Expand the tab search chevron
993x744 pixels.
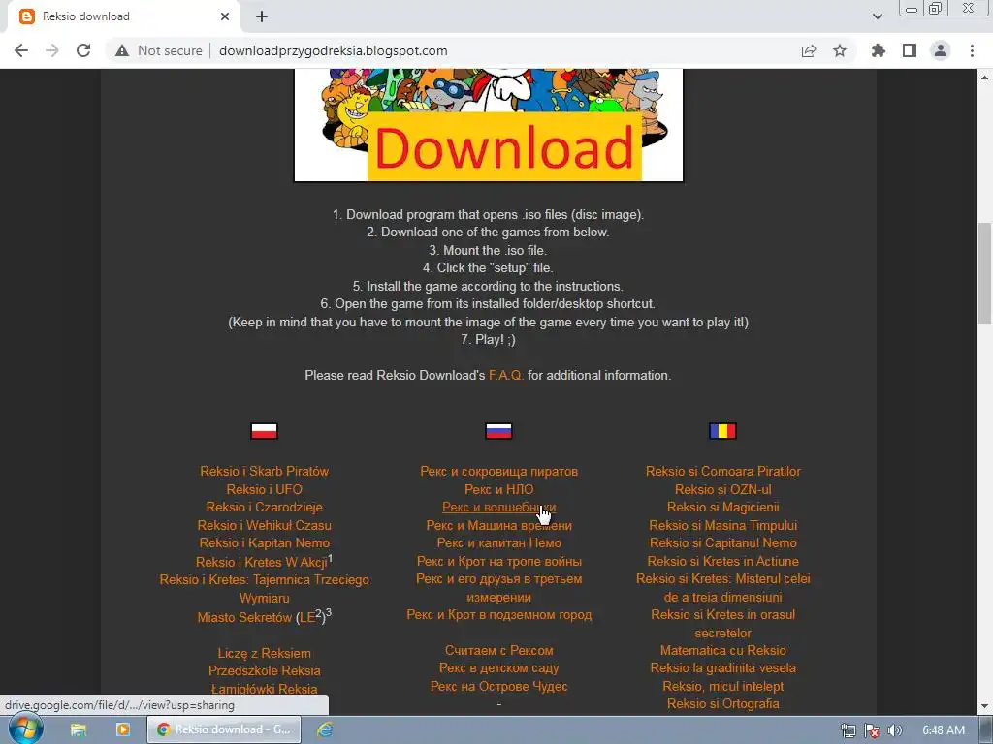pos(877,16)
